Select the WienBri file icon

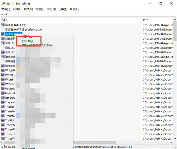pos(3,79)
